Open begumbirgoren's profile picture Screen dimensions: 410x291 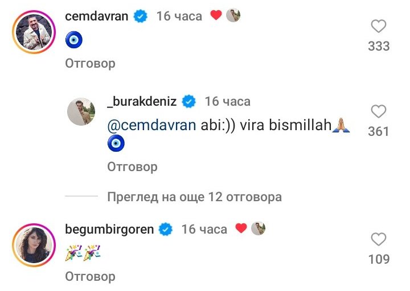[34, 245]
